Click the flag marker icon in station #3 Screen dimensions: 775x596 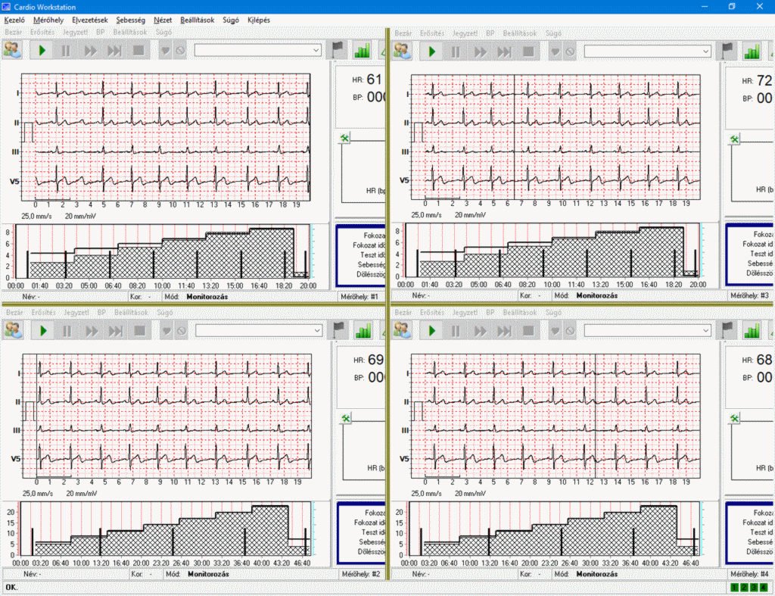(x=727, y=51)
